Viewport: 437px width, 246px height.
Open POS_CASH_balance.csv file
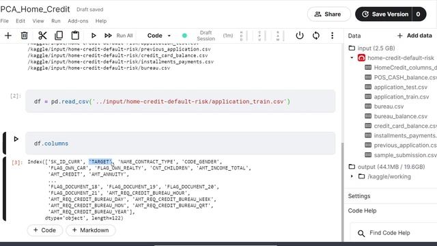click(401, 77)
